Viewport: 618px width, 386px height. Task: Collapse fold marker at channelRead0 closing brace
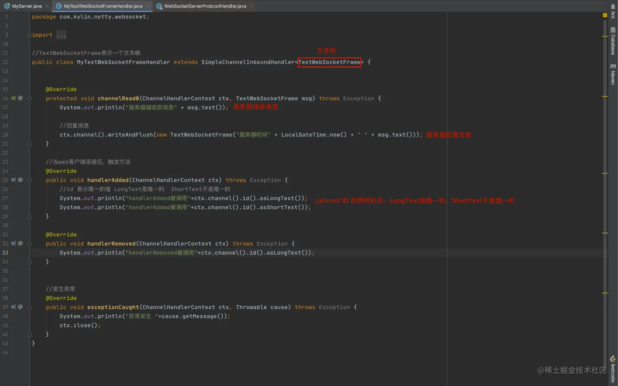pos(29,144)
